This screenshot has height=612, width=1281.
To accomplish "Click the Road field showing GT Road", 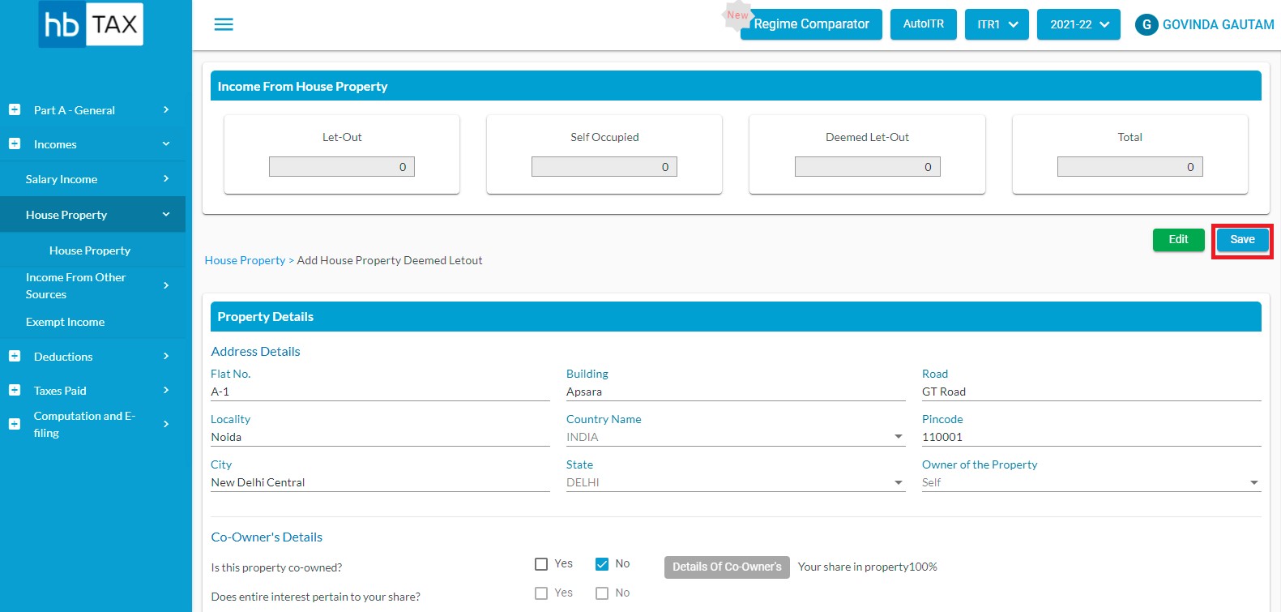I will click(x=1091, y=392).
